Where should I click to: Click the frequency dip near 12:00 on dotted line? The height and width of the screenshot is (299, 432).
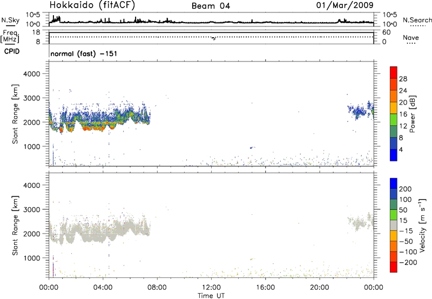(x=214, y=38)
